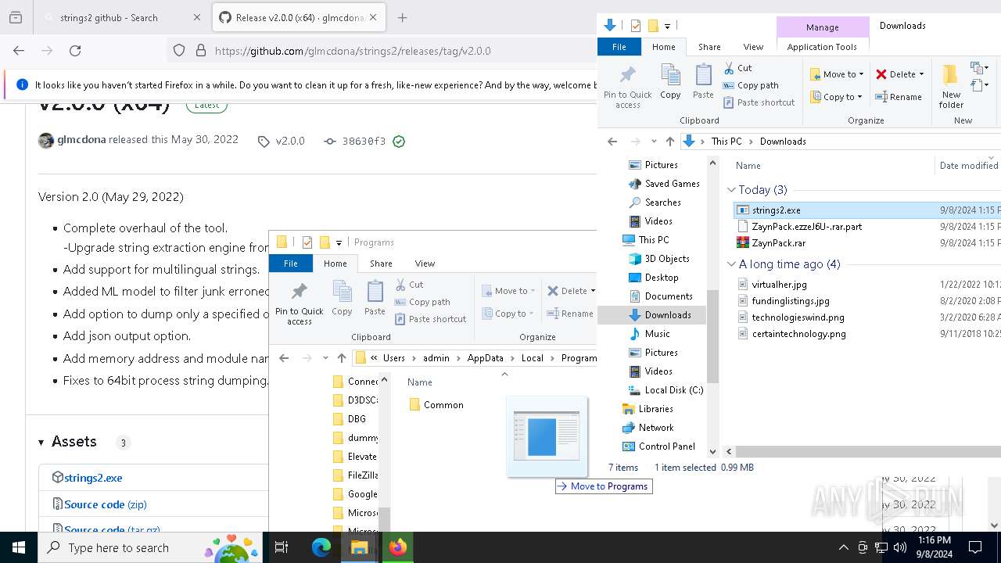Screen dimensions: 1001x563
Task: Select virtualher.jpg in Downloads list
Action: point(779,285)
